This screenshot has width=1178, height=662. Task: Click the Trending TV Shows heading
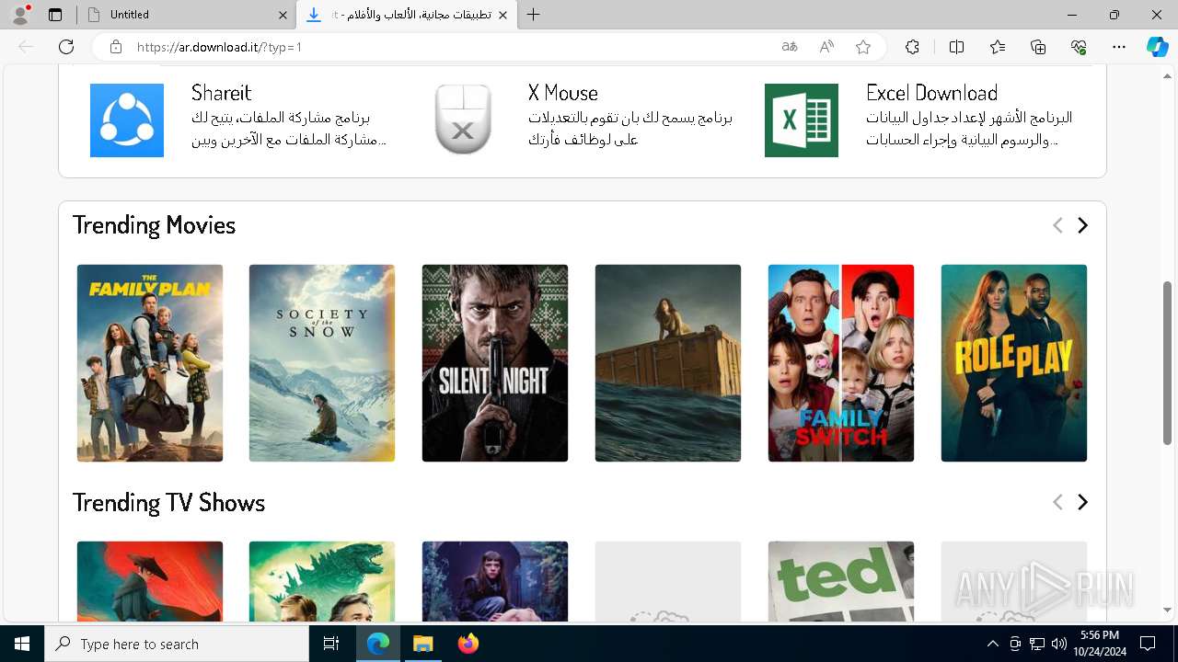coord(168,502)
